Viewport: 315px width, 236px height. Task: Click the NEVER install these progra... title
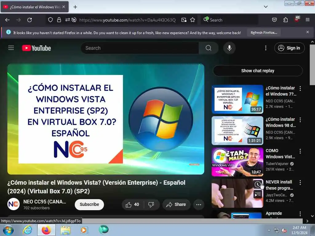pyautogui.click(x=279, y=185)
